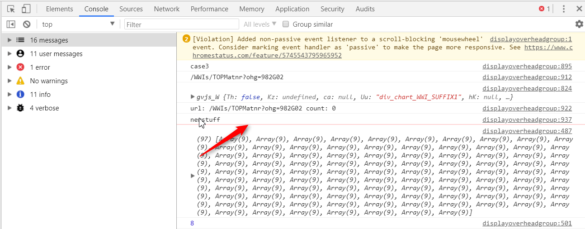Open the top execution context dropdown
585x229 pixels.
coord(78,24)
